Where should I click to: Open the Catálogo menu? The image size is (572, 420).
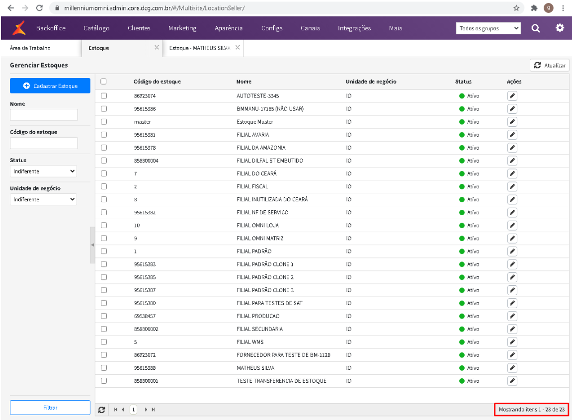(x=96, y=28)
